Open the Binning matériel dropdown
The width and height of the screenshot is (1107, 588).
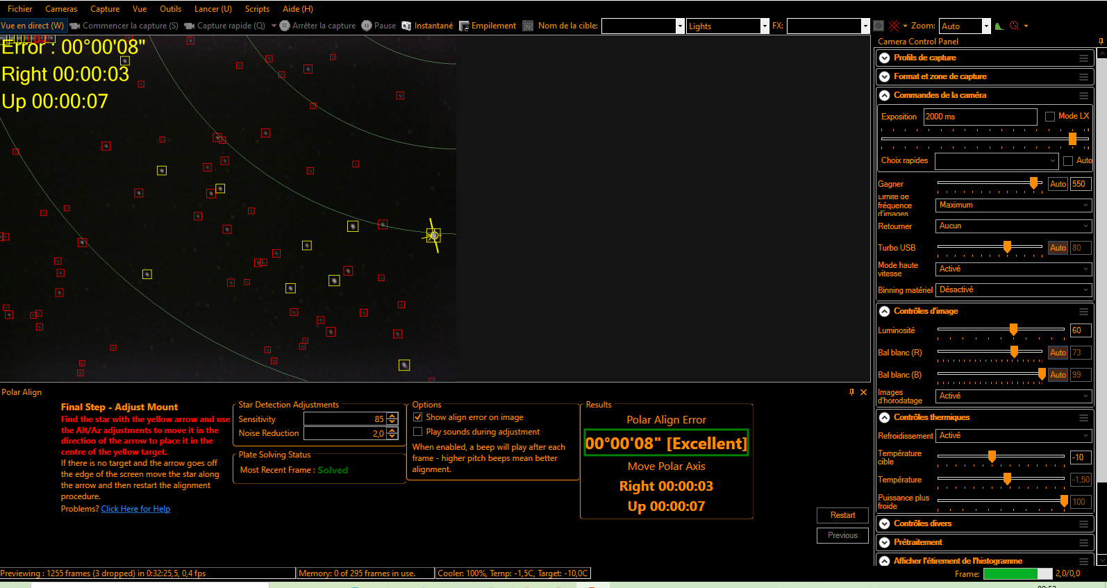coord(1013,289)
